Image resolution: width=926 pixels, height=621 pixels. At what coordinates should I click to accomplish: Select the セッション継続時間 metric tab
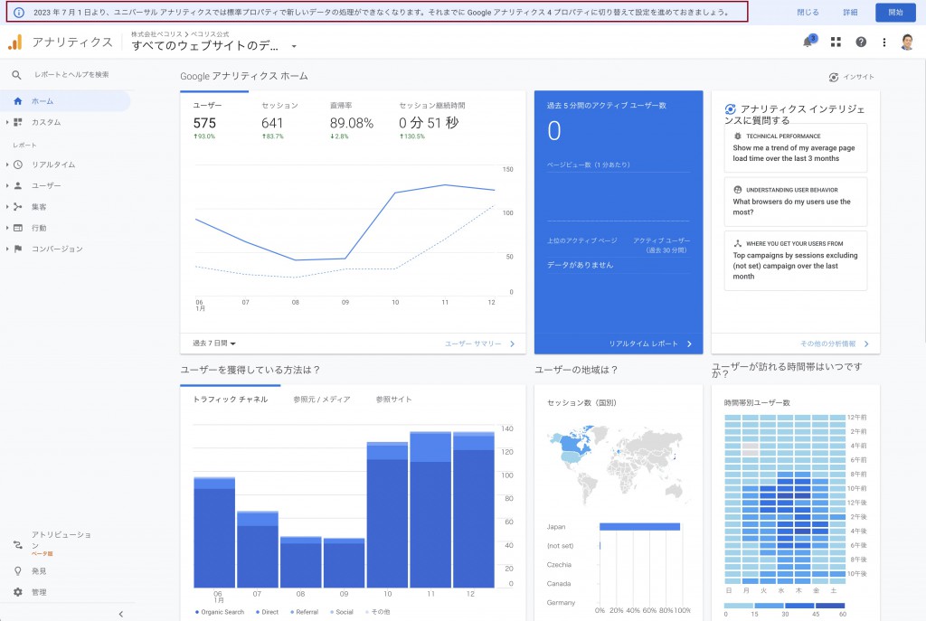pyautogui.click(x=431, y=122)
